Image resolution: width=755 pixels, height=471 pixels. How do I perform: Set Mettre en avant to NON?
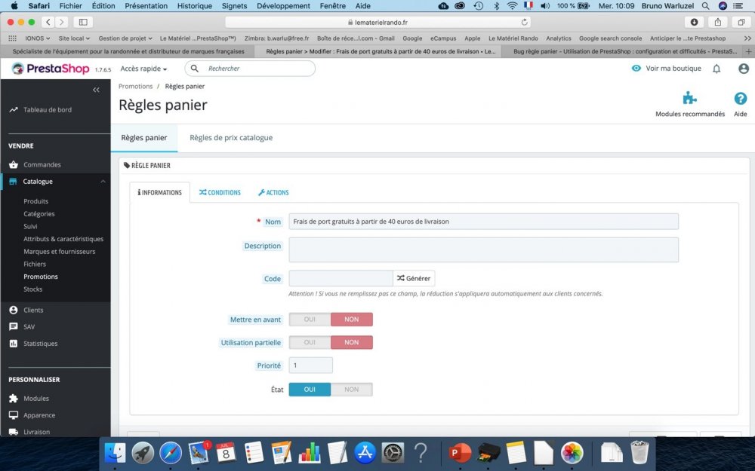pyautogui.click(x=352, y=320)
